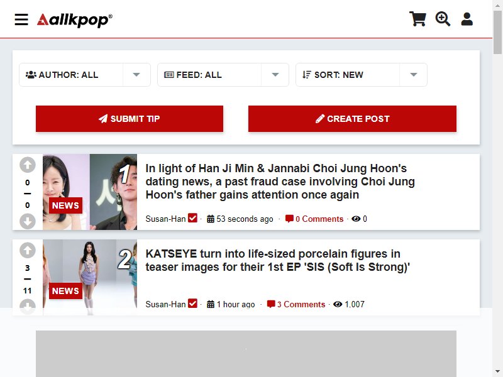Expand the Author: All dropdown
This screenshot has width=503, height=377.
point(85,75)
